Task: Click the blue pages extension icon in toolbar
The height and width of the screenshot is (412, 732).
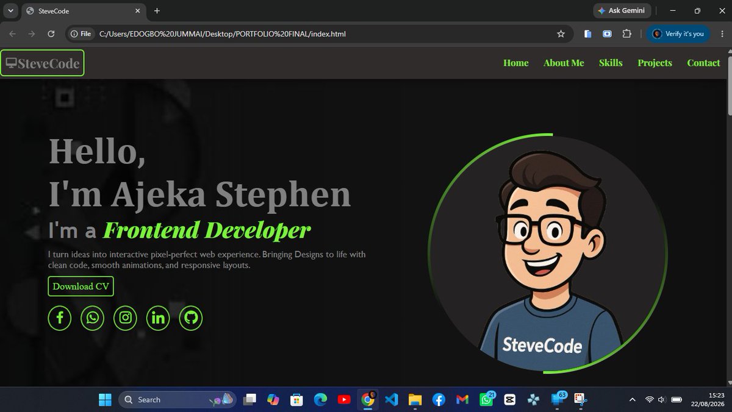Action: click(587, 34)
